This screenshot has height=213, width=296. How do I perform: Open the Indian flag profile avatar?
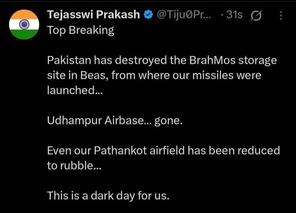coord(24,24)
